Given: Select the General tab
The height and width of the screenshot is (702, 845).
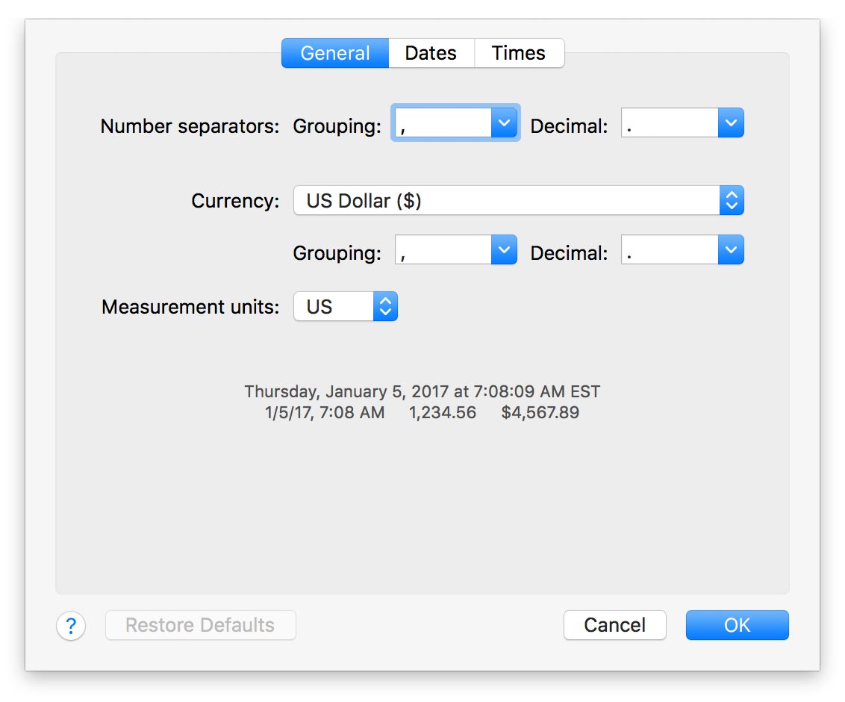Looking at the screenshot, I should click(335, 53).
